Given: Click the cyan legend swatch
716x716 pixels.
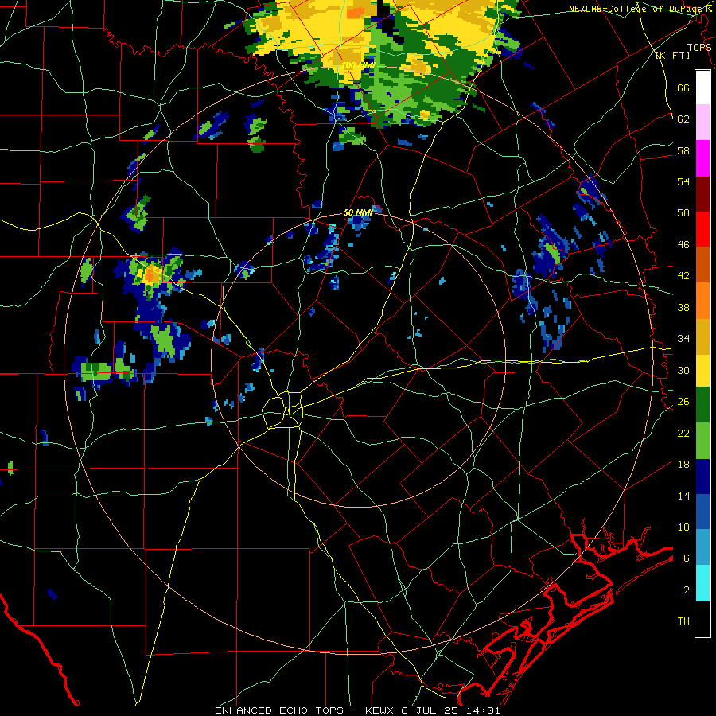Looking at the screenshot, I should (x=702, y=583).
